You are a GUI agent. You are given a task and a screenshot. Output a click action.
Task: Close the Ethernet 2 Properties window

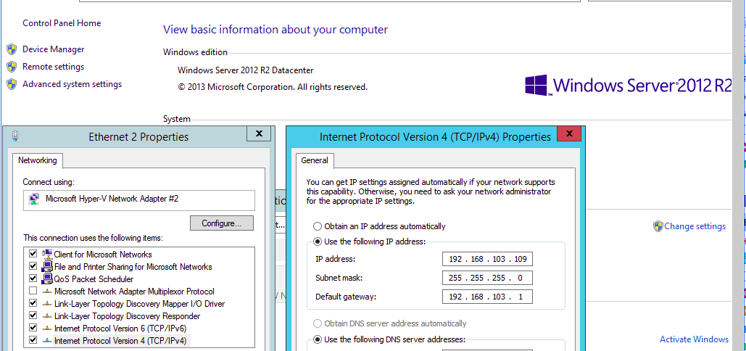(x=259, y=133)
